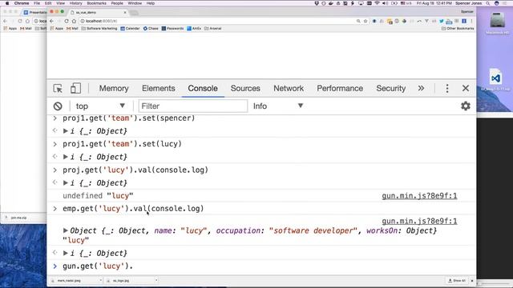
Task: Click the Macintosh HD desktop icon
Action: tap(497, 23)
